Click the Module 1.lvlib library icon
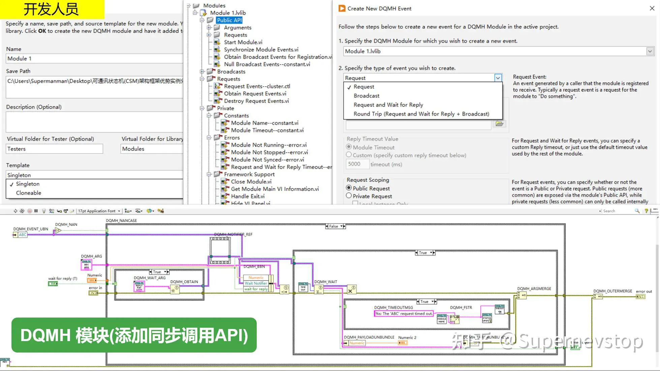Viewport: 660px width, 371px height. pyautogui.click(x=203, y=13)
